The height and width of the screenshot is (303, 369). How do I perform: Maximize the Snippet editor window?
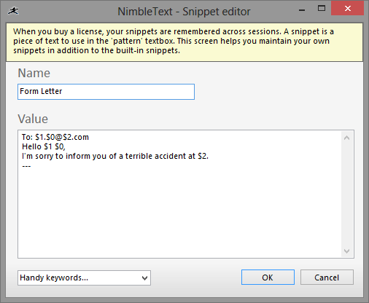tap(322, 9)
